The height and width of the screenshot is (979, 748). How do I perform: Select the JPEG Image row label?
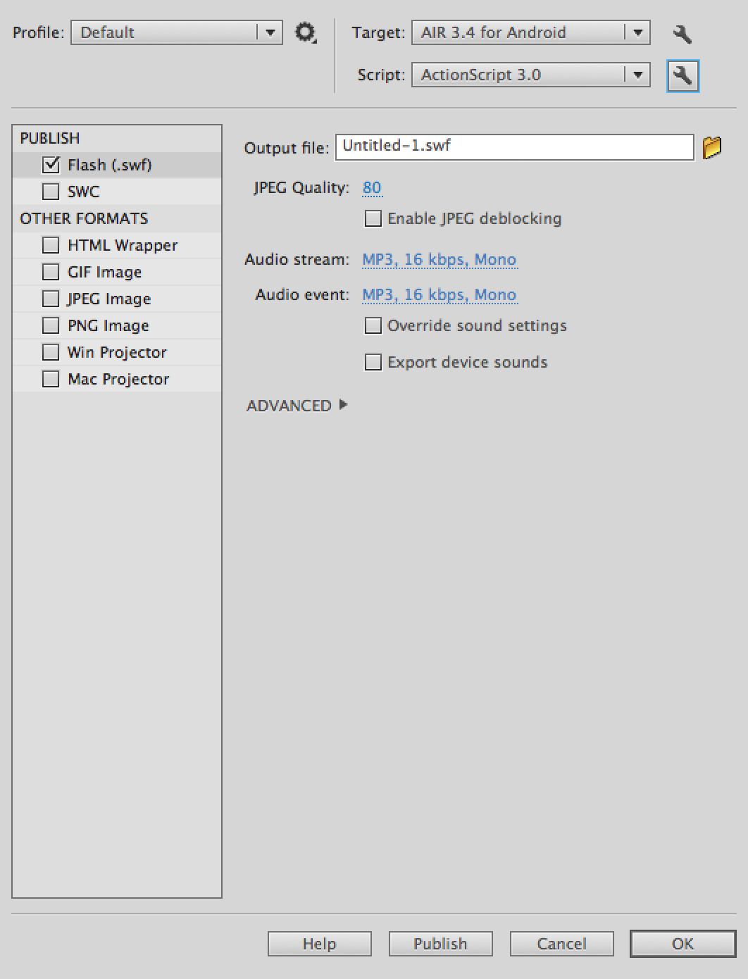(x=108, y=299)
